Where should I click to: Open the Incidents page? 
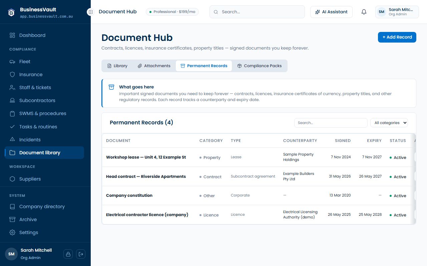tap(44, 140)
